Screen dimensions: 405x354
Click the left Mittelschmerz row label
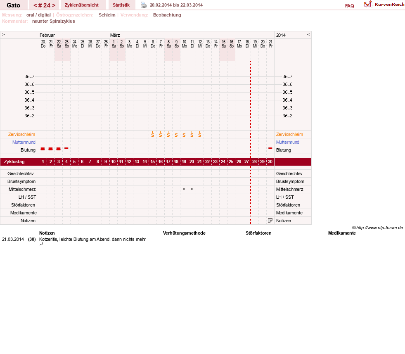click(22, 190)
